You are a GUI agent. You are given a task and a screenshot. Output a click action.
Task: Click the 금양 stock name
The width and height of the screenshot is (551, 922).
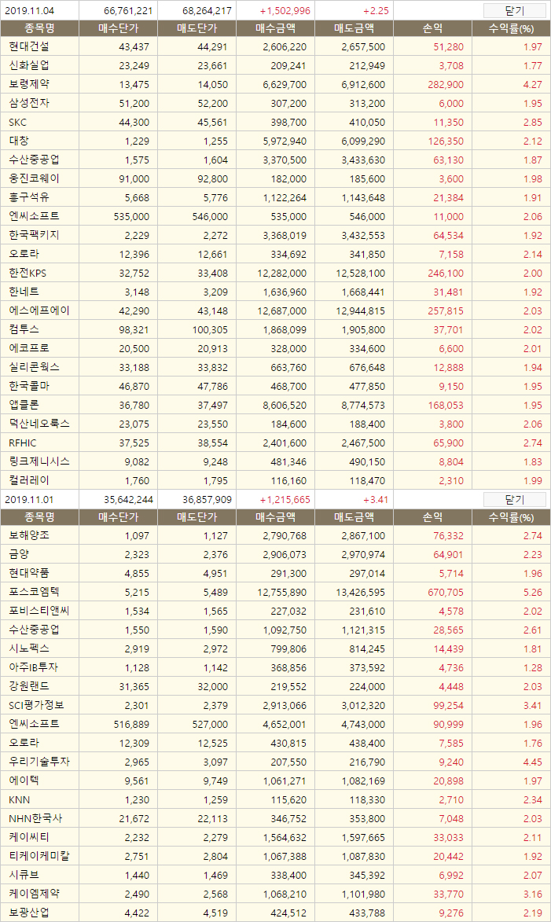(x=19, y=554)
